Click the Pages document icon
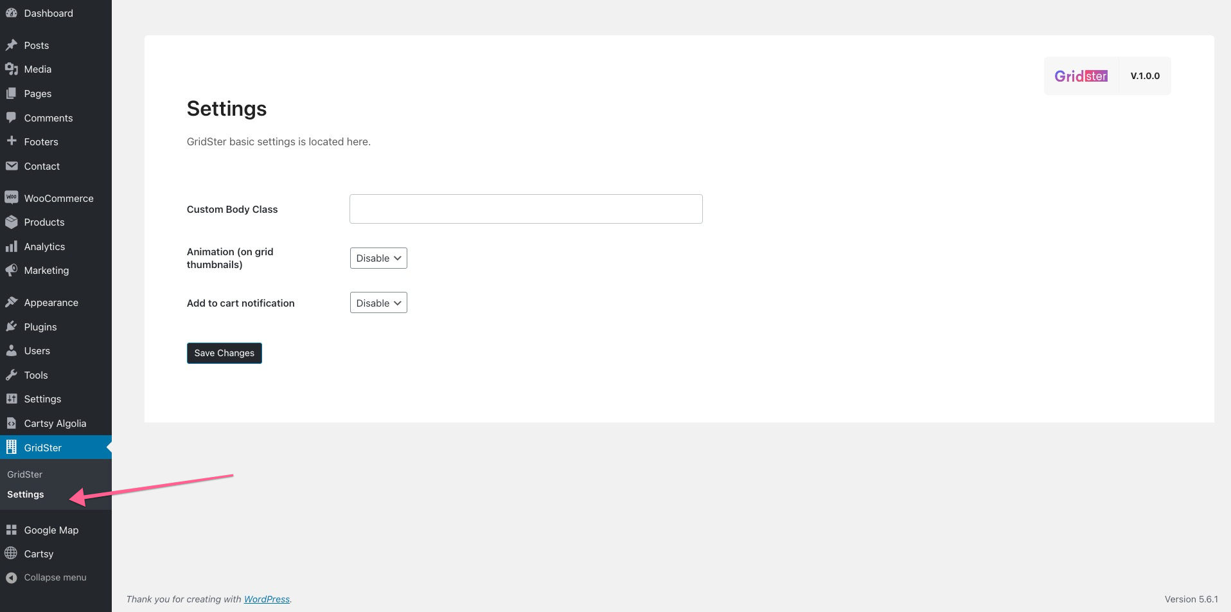This screenshot has width=1231, height=612. pyautogui.click(x=11, y=93)
